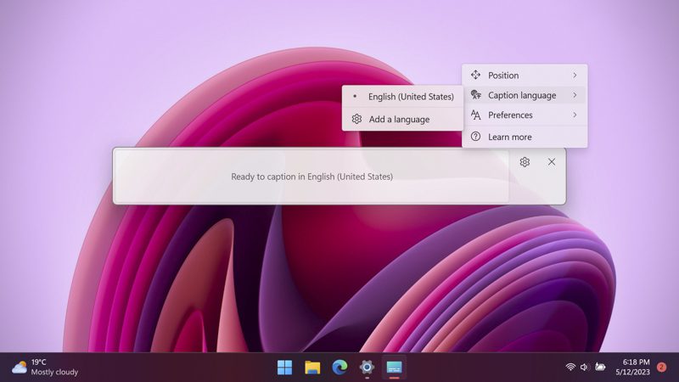Open Live Captions settings gear

coord(525,162)
